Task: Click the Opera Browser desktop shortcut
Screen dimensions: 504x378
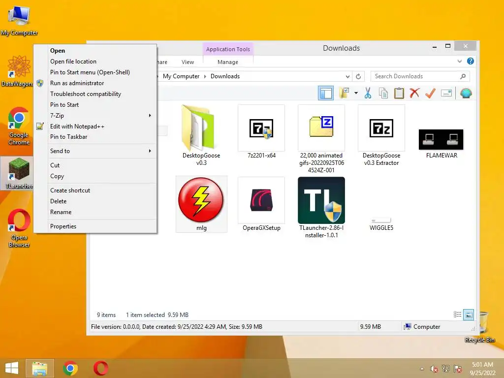Action: coord(19,228)
